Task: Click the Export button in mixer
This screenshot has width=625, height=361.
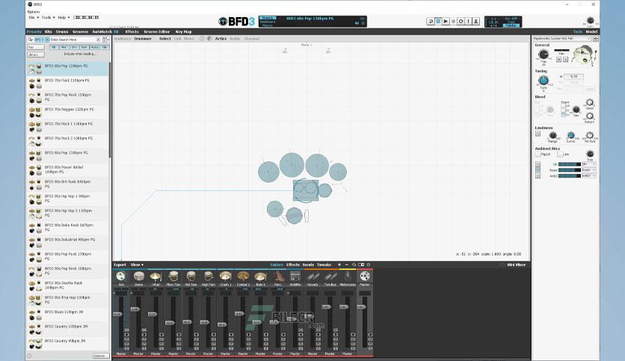Action: pyautogui.click(x=120, y=265)
